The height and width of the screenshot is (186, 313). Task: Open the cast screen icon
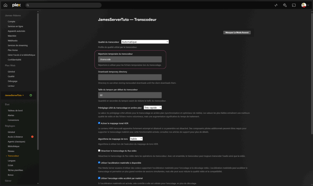click(x=294, y=5)
